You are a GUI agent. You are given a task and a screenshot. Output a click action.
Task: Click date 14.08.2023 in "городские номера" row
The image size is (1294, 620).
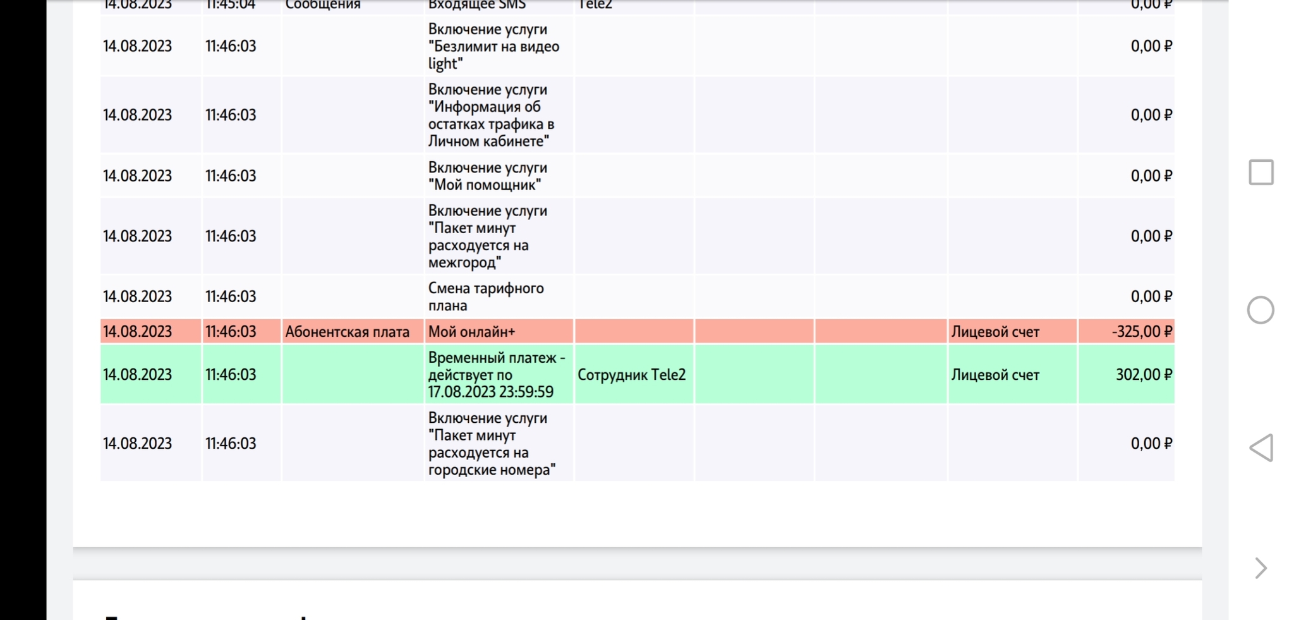pos(137,443)
